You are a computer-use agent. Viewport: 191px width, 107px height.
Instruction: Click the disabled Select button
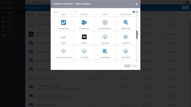(135, 66)
